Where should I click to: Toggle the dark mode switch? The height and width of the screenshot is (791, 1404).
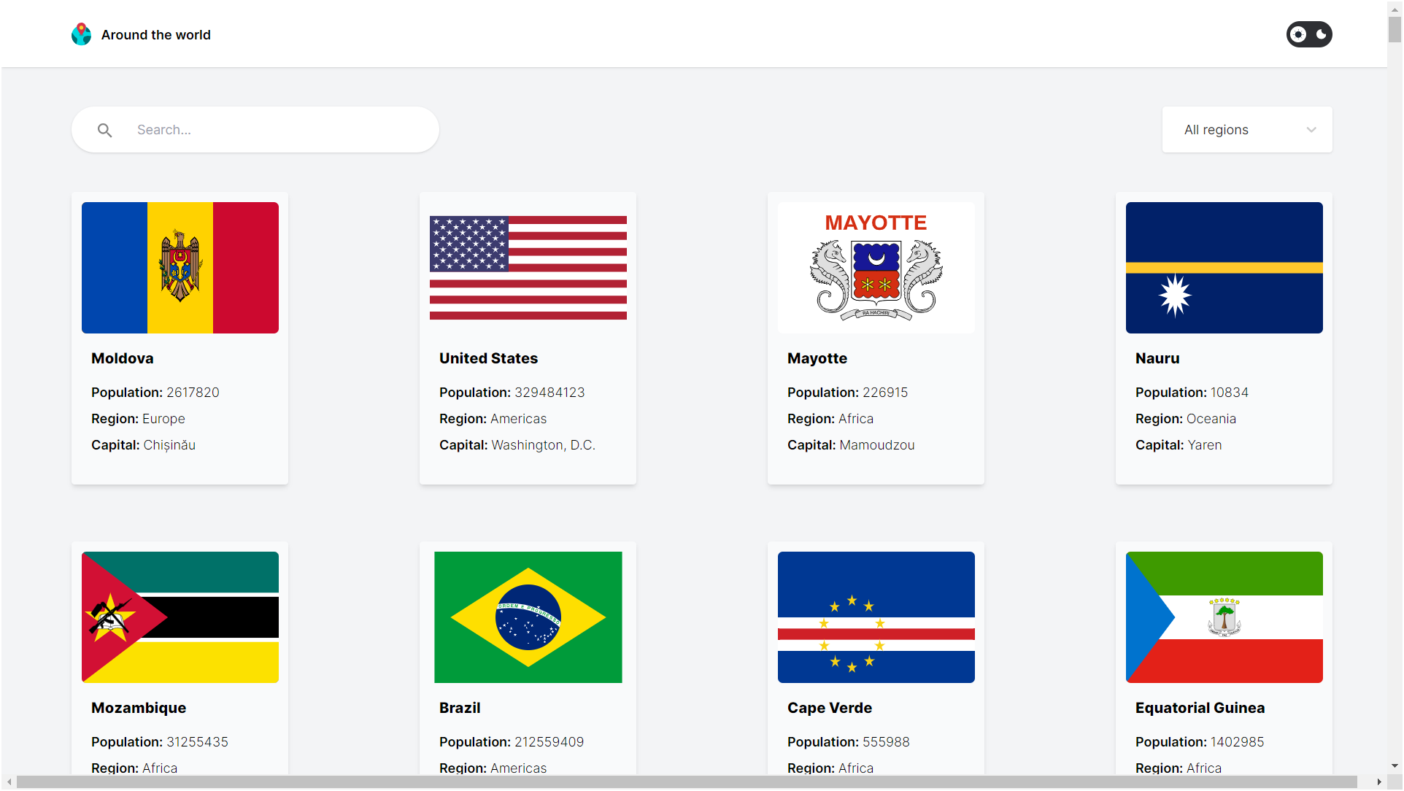coord(1308,34)
